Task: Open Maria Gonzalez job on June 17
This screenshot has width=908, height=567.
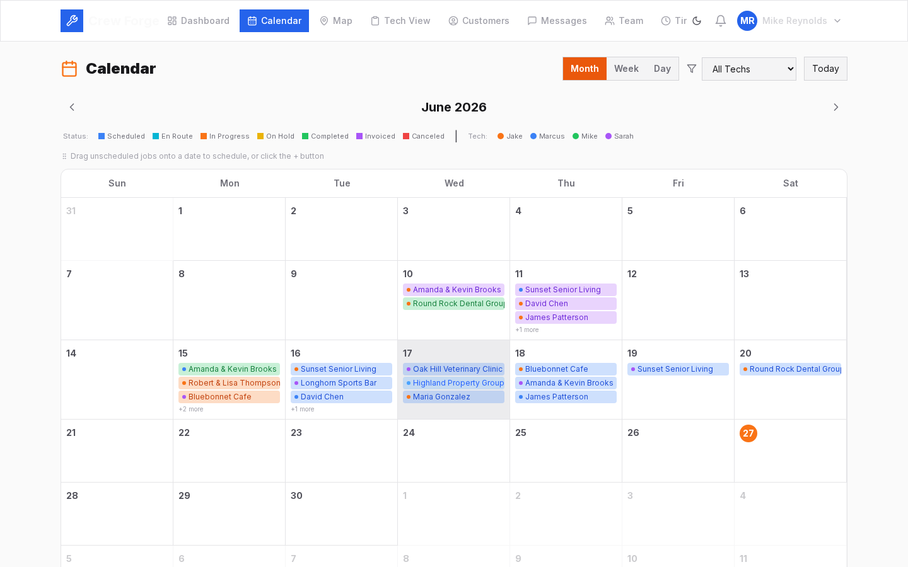Action: [x=453, y=397]
